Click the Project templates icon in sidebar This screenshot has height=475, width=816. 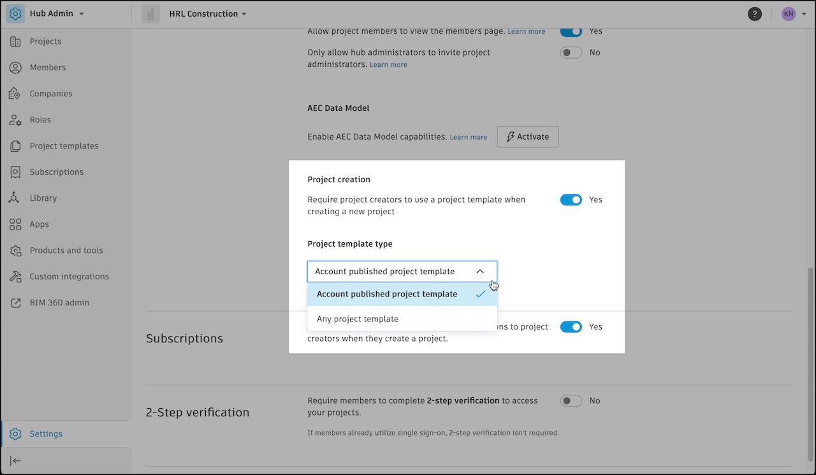(x=15, y=146)
